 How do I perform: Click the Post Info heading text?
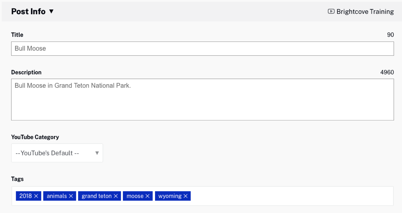tap(28, 12)
